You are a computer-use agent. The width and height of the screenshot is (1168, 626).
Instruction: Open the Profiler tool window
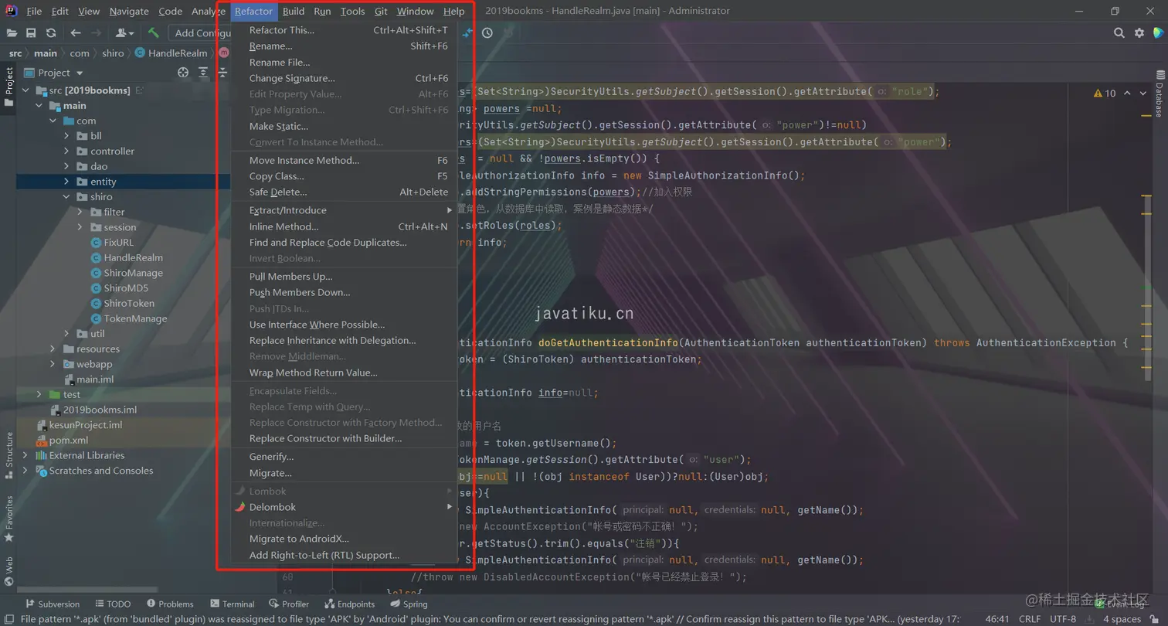point(289,604)
